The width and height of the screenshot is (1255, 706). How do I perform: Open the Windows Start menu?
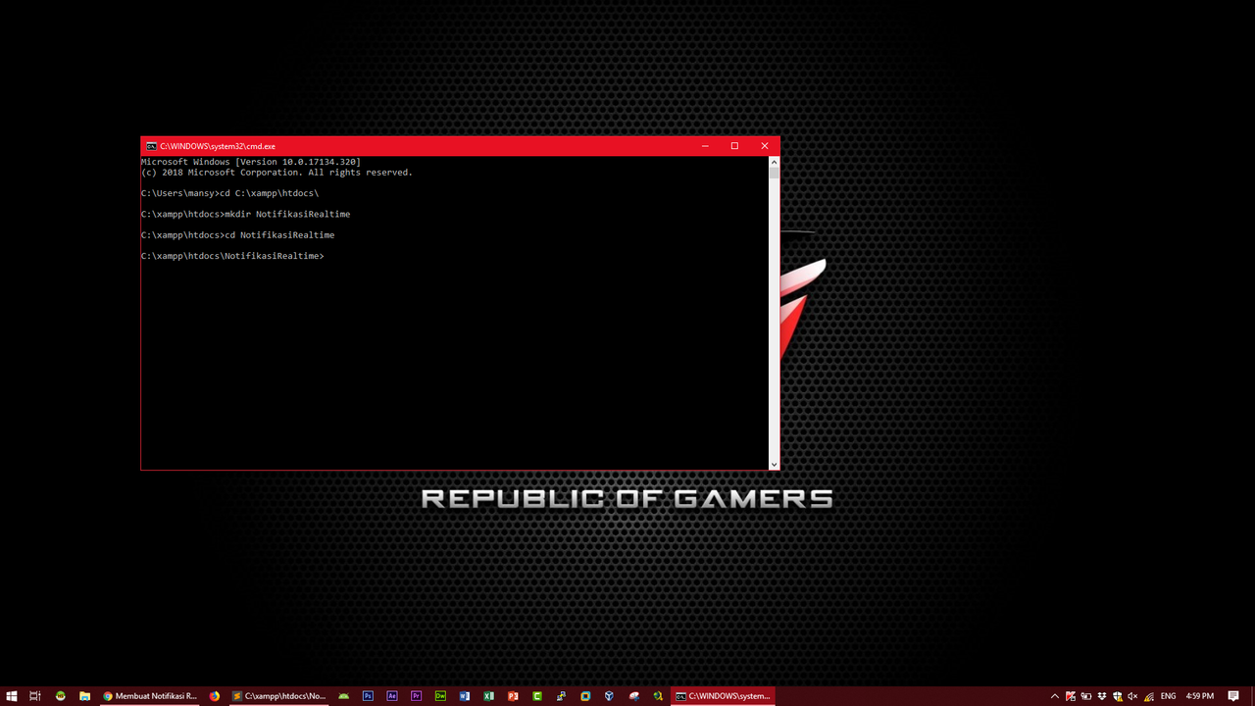pyautogui.click(x=11, y=696)
